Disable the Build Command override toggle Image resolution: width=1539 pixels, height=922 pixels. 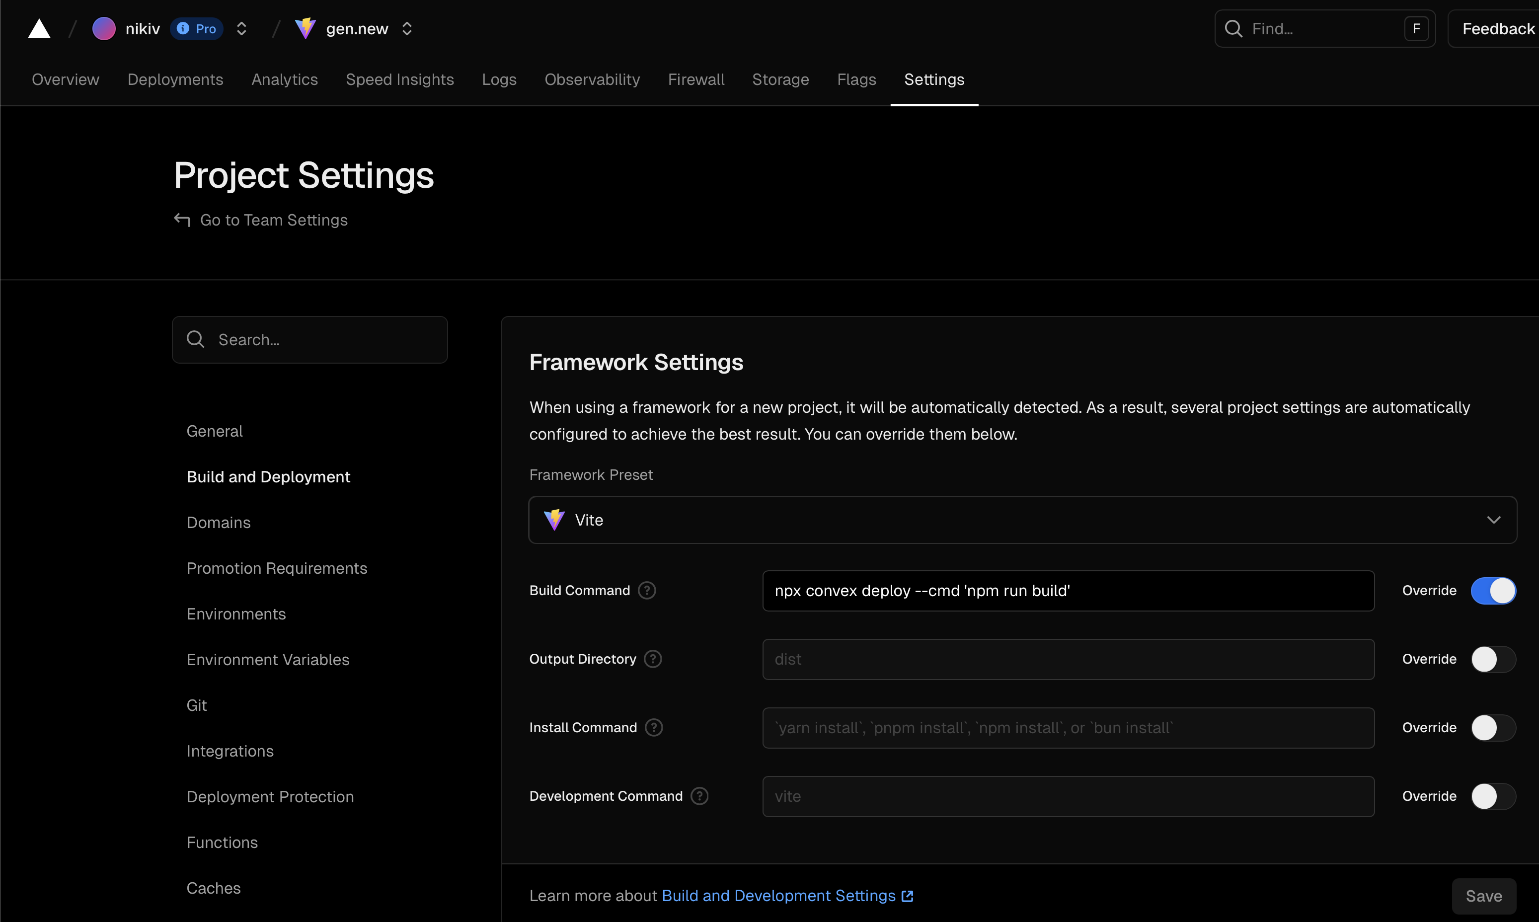(1493, 591)
